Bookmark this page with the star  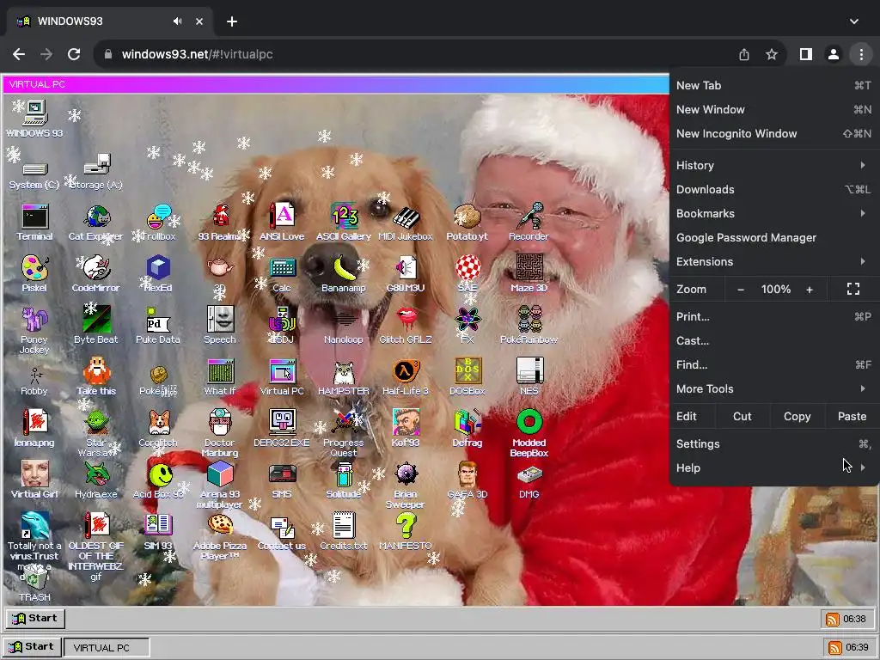[x=772, y=54]
